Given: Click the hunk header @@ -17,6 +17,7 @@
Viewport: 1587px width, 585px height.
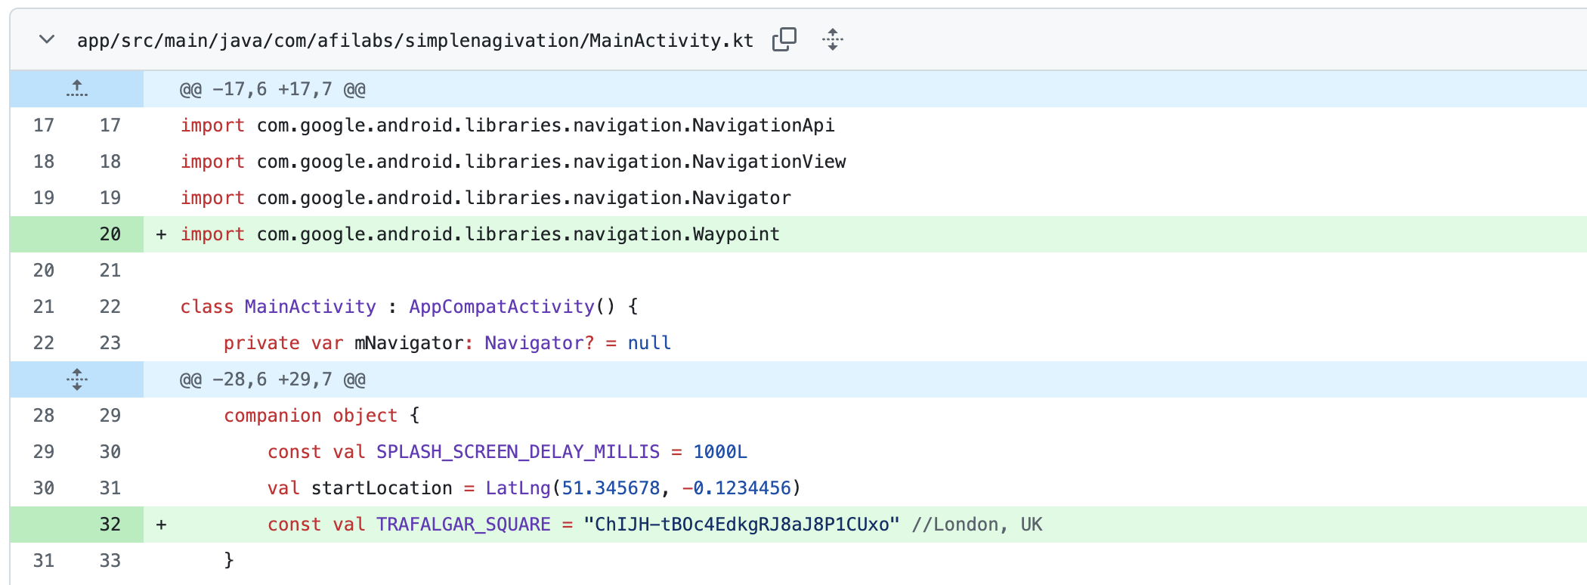Looking at the screenshot, I should 272,89.
